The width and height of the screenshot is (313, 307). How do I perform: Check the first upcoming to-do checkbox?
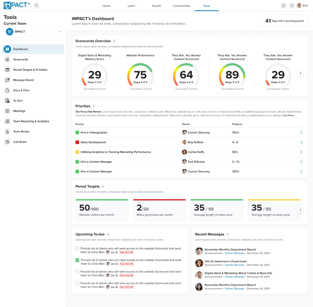pos(77,249)
